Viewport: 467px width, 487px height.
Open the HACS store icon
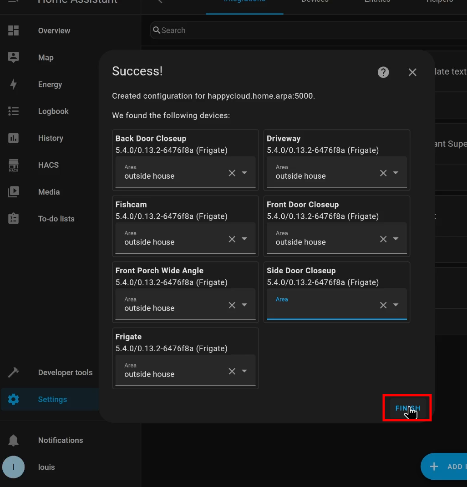click(x=13, y=165)
